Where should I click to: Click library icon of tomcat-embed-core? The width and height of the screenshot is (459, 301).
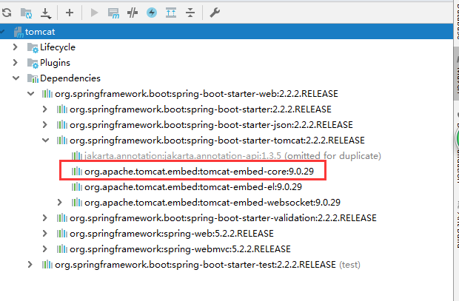coord(77,171)
